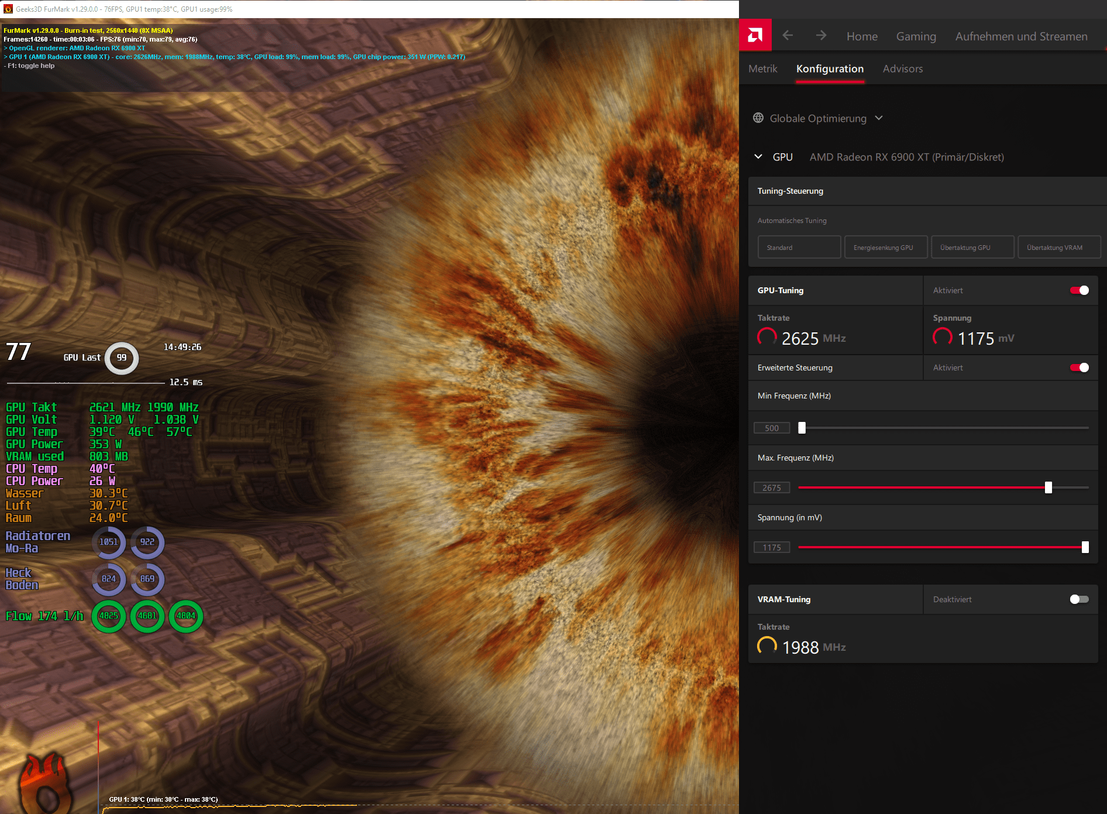Enable the VRAM-Tuning toggle

1080,599
